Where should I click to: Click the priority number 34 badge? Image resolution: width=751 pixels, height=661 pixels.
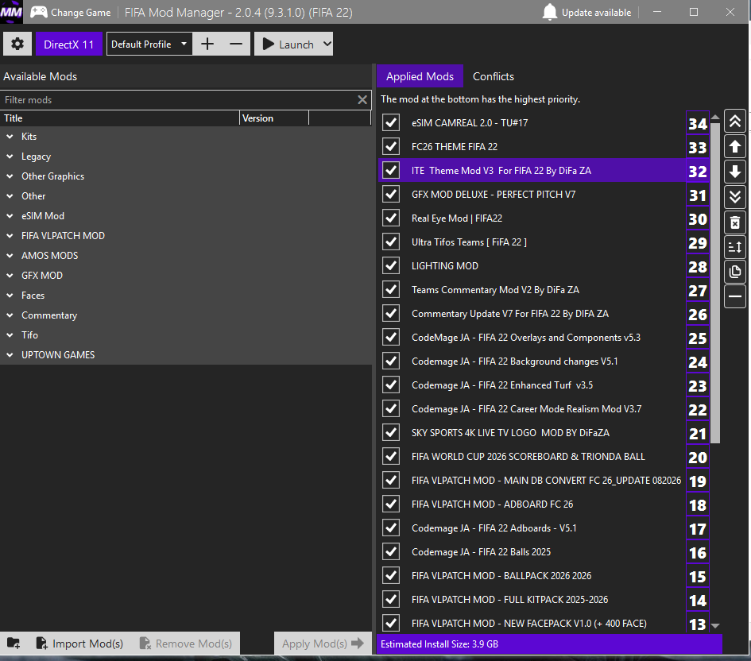(698, 123)
